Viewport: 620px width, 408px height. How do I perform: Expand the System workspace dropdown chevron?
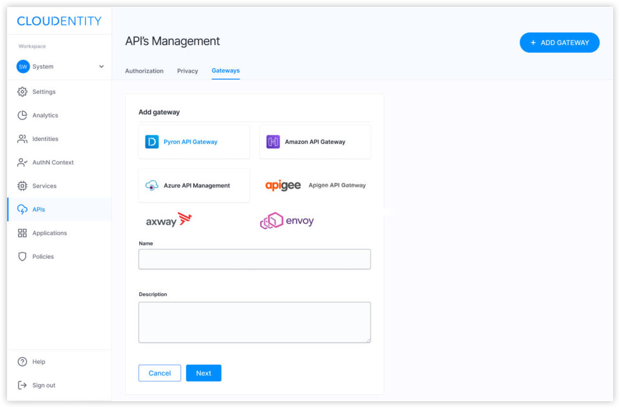[x=101, y=66]
